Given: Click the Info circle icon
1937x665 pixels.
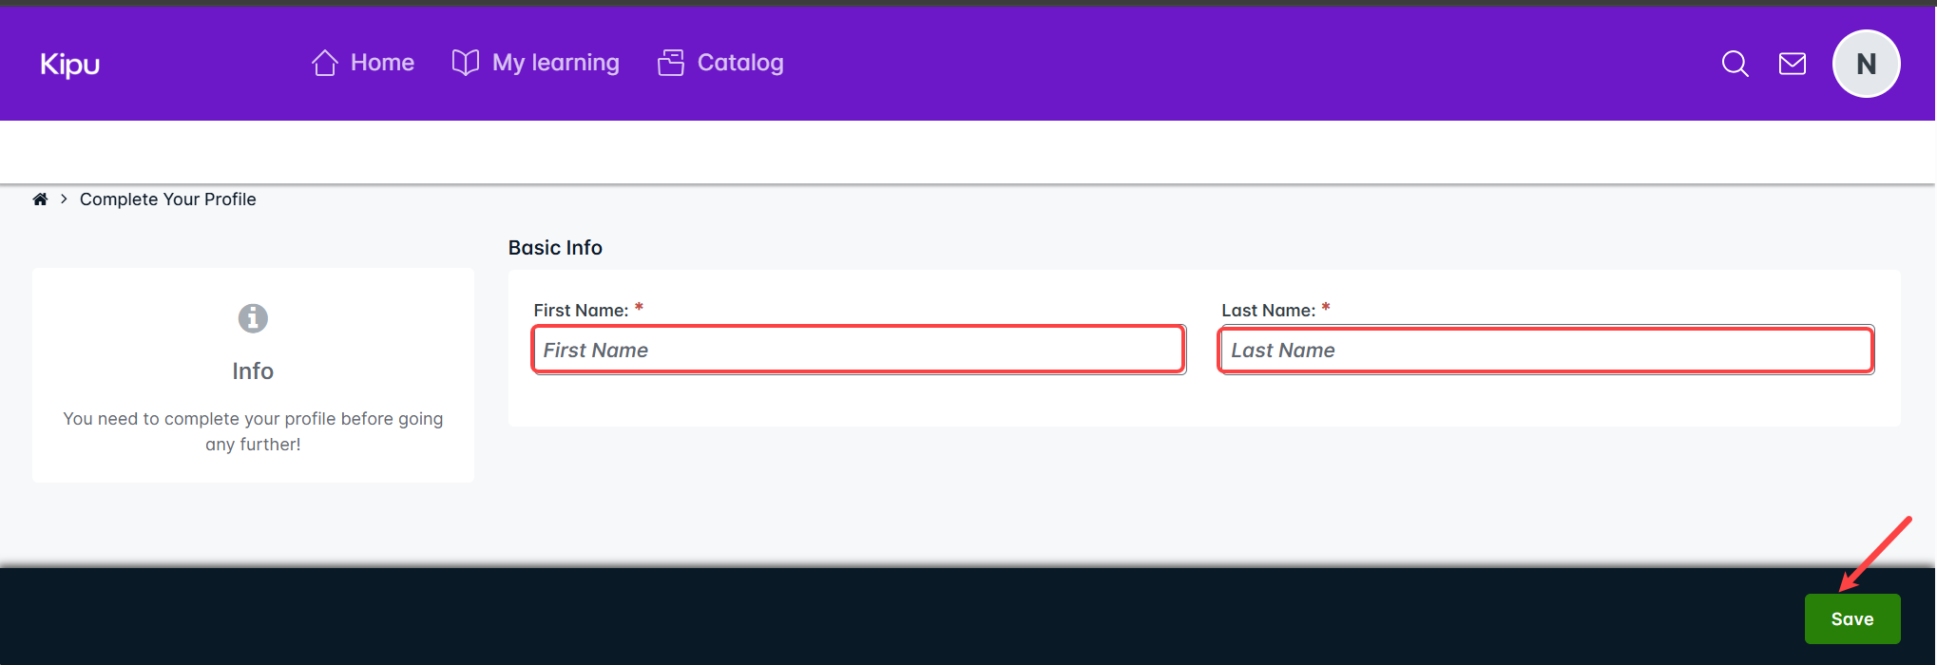Looking at the screenshot, I should click(x=253, y=318).
